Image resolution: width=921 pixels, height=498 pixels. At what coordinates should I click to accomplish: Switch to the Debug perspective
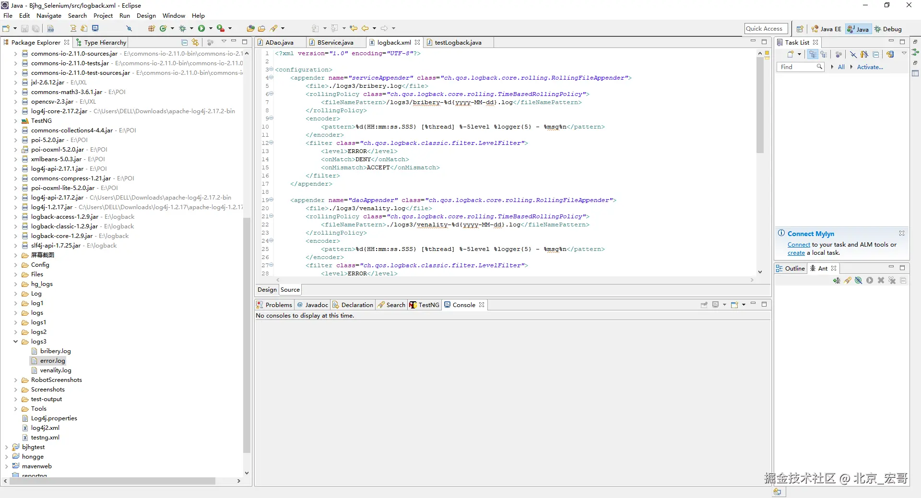(x=888, y=29)
